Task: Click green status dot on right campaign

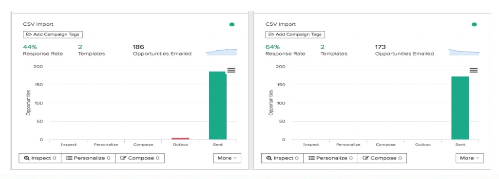Action: (x=474, y=24)
